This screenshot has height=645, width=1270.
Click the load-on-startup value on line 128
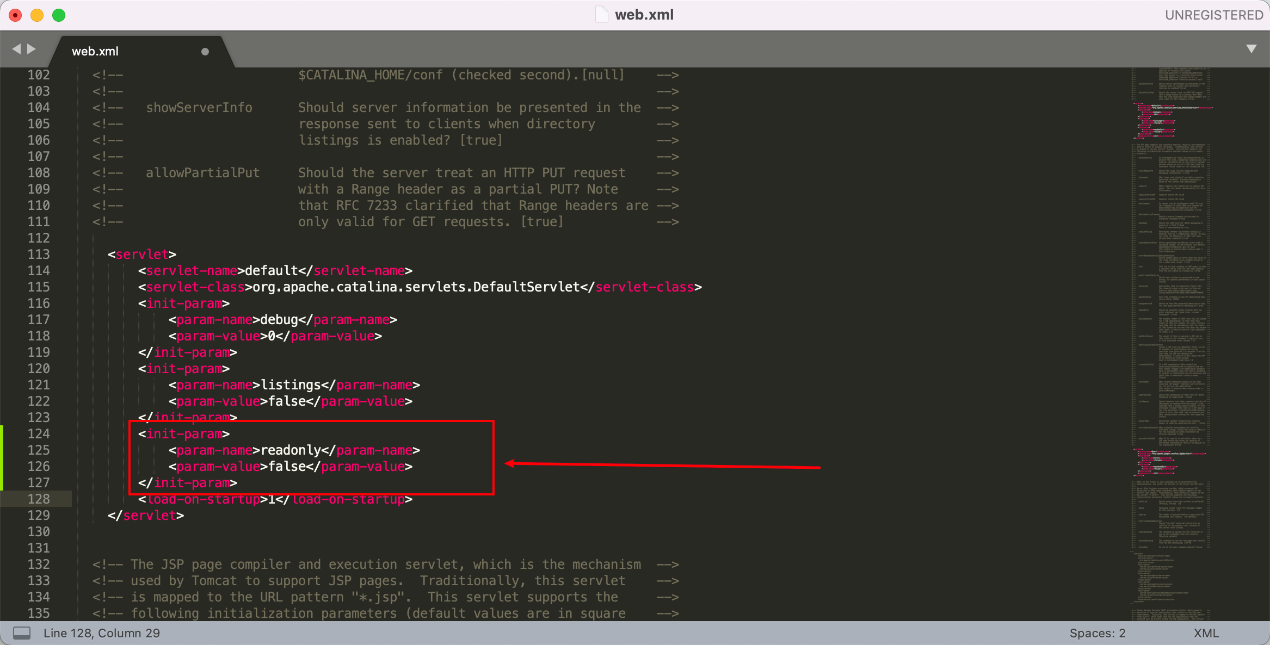pos(272,499)
